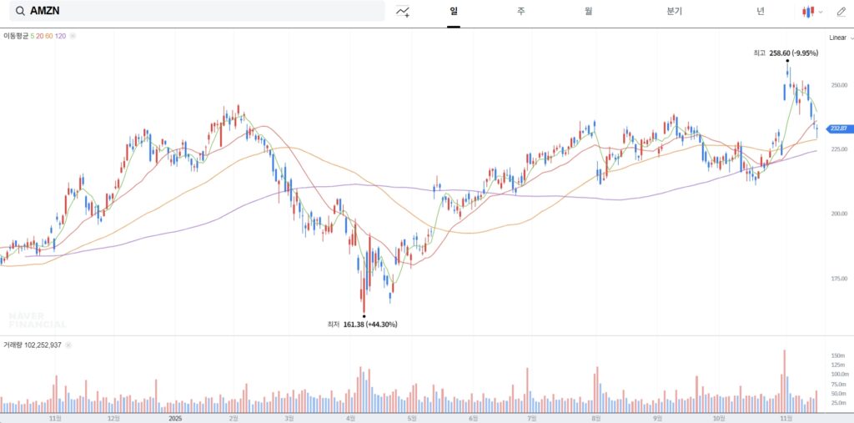This screenshot has height=423, width=854.
Task: Click the blue 232.87 current price tag
Action: click(x=838, y=128)
